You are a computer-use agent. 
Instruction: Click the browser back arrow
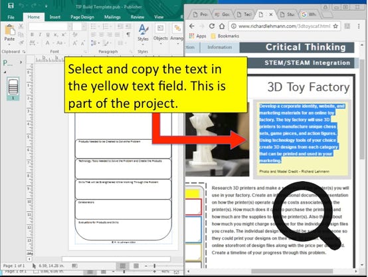tap(192, 26)
